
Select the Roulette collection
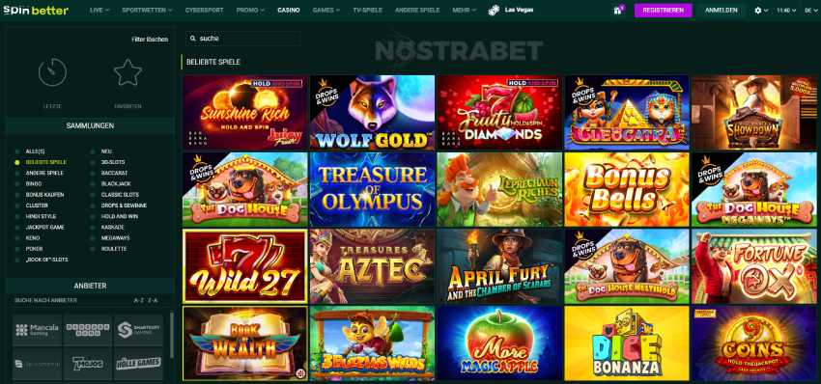point(114,249)
